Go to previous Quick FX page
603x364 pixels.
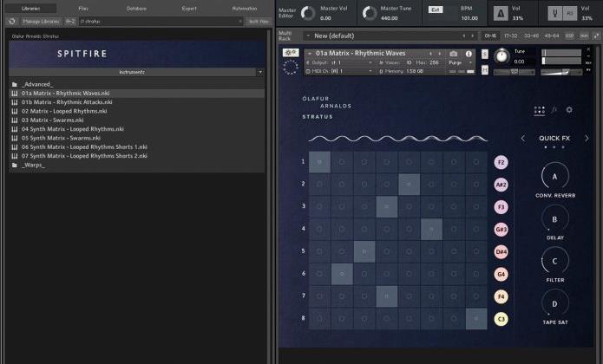pos(522,138)
